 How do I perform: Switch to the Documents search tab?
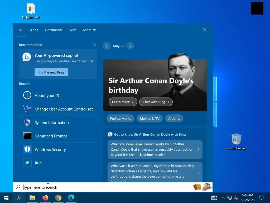click(x=54, y=30)
